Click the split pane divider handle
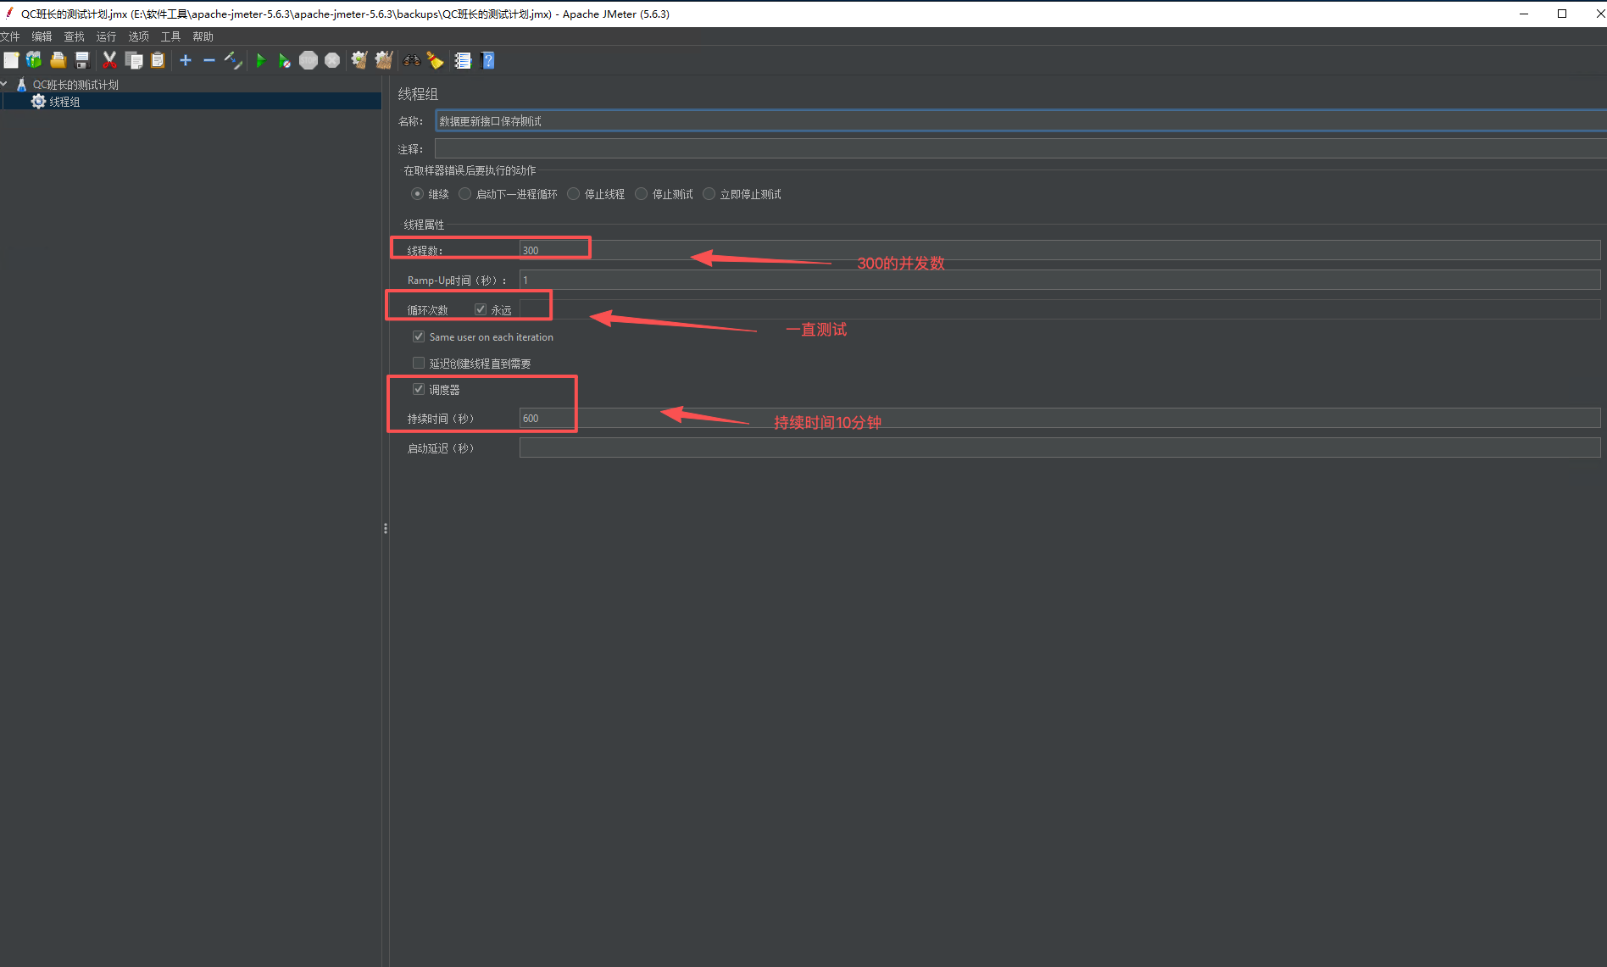This screenshot has height=967, width=1607. click(386, 529)
